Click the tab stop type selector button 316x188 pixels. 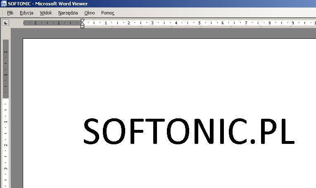click(6, 23)
